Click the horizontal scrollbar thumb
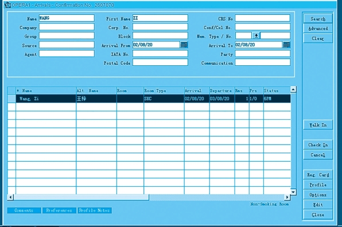 tap(81, 197)
